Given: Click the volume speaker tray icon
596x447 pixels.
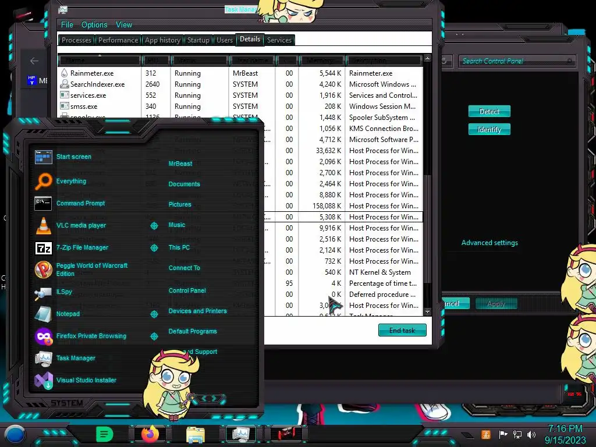Looking at the screenshot, I should (531, 434).
